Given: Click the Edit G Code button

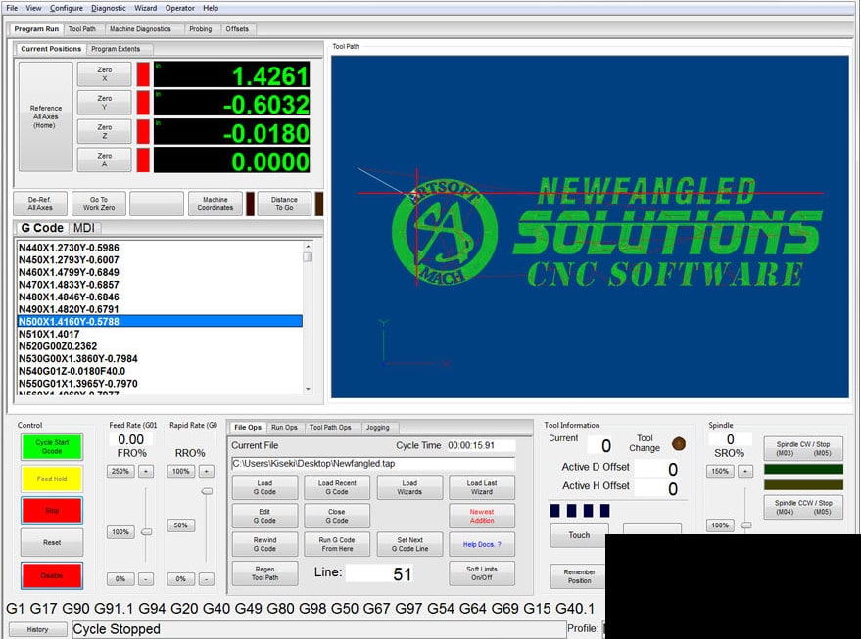Looking at the screenshot, I should [264, 516].
